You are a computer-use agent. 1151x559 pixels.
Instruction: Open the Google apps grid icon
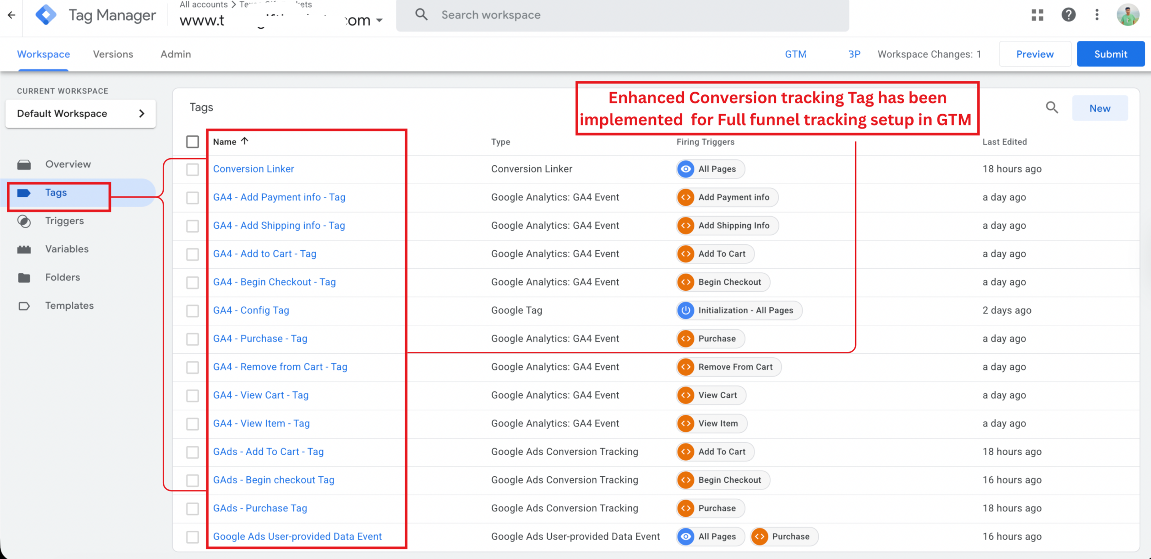click(x=1037, y=15)
